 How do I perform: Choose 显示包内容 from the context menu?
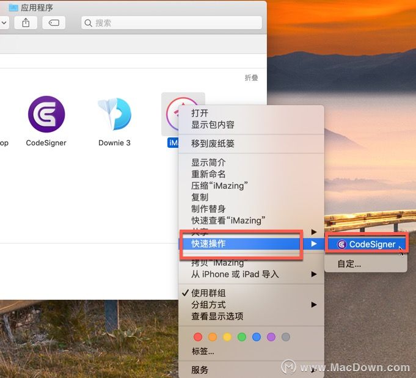coord(251,125)
